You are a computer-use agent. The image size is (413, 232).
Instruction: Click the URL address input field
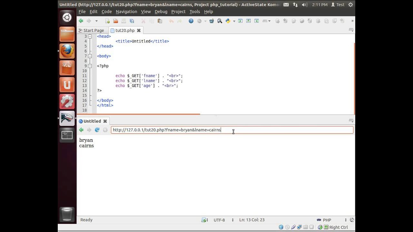pyautogui.click(x=232, y=130)
